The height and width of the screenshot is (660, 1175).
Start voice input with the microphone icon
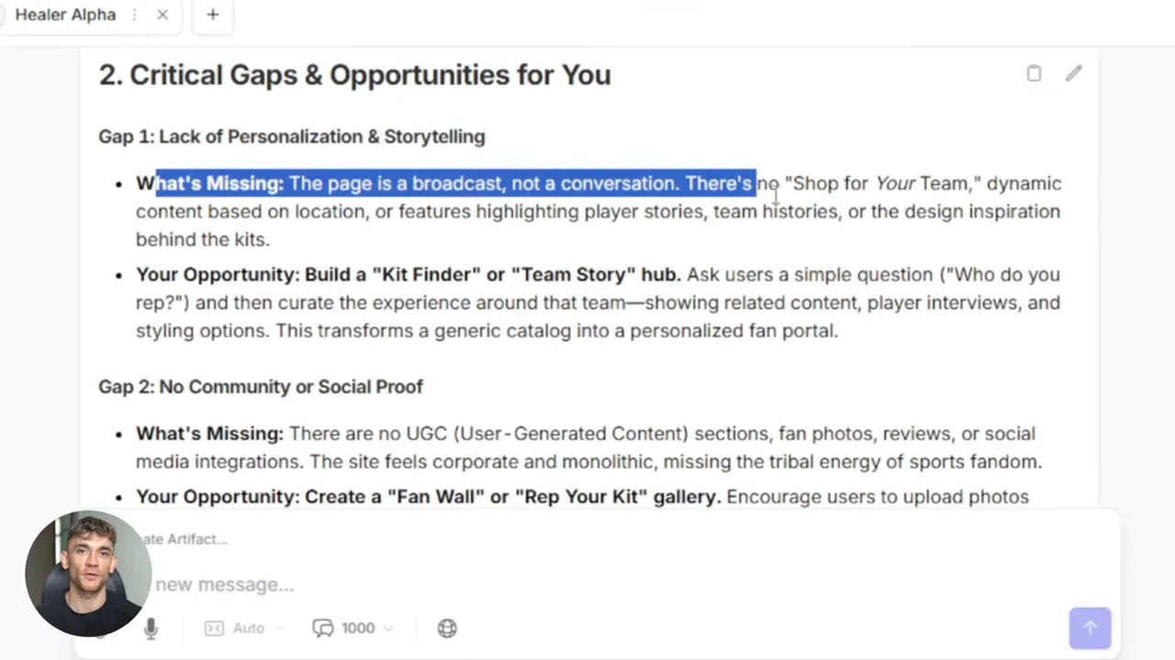click(x=151, y=628)
